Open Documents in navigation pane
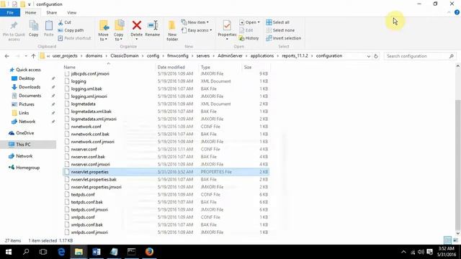 (x=30, y=96)
